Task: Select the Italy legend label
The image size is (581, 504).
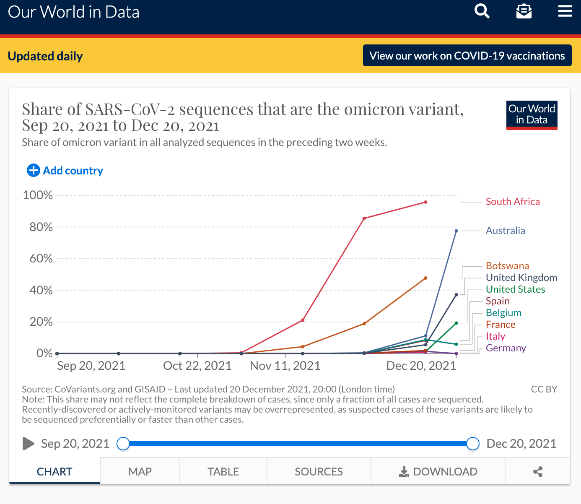Action: [x=495, y=336]
